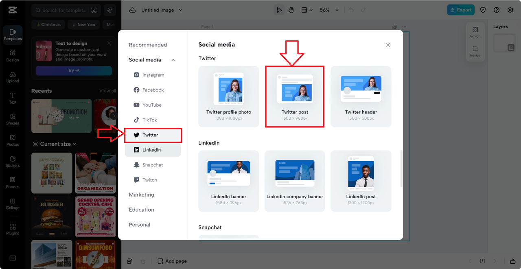The height and width of the screenshot is (269, 521).
Task: Choose the LinkedIn banner preset
Action: click(x=229, y=181)
